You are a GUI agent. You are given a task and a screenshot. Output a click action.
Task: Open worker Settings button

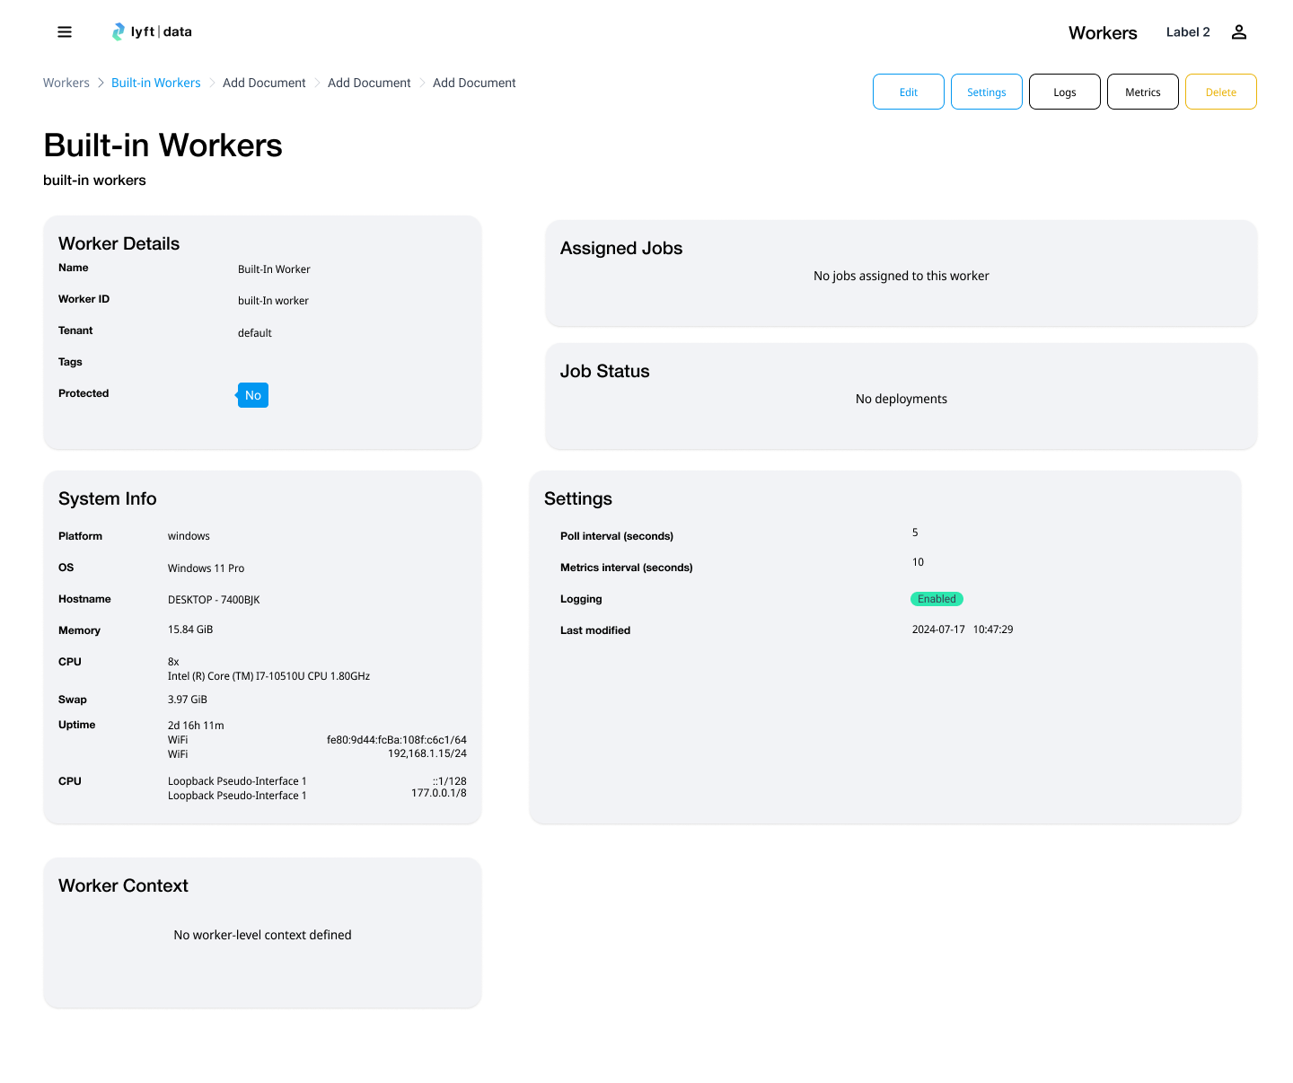(x=986, y=92)
